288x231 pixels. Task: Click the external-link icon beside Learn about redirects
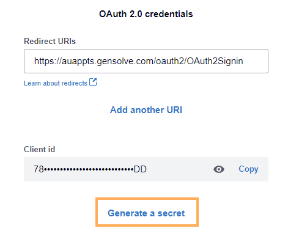[93, 82]
